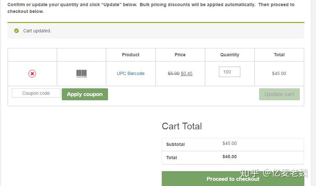This screenshot has width=316, height=186.
Task: Click the Subtotal label
Action: pos(175,144)
